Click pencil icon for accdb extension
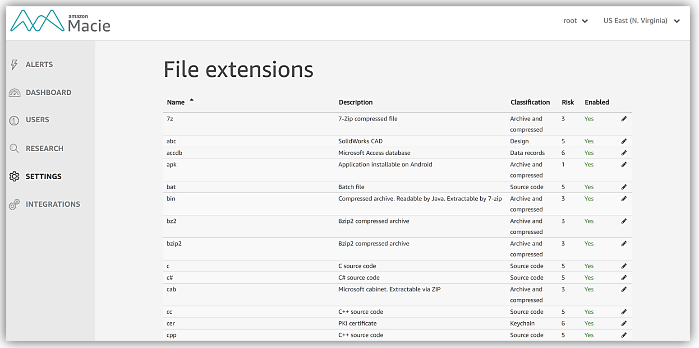 click(624, 153)
